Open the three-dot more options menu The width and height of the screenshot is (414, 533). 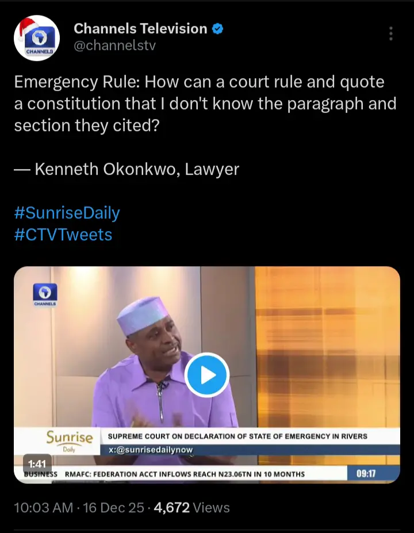(391, 34)
